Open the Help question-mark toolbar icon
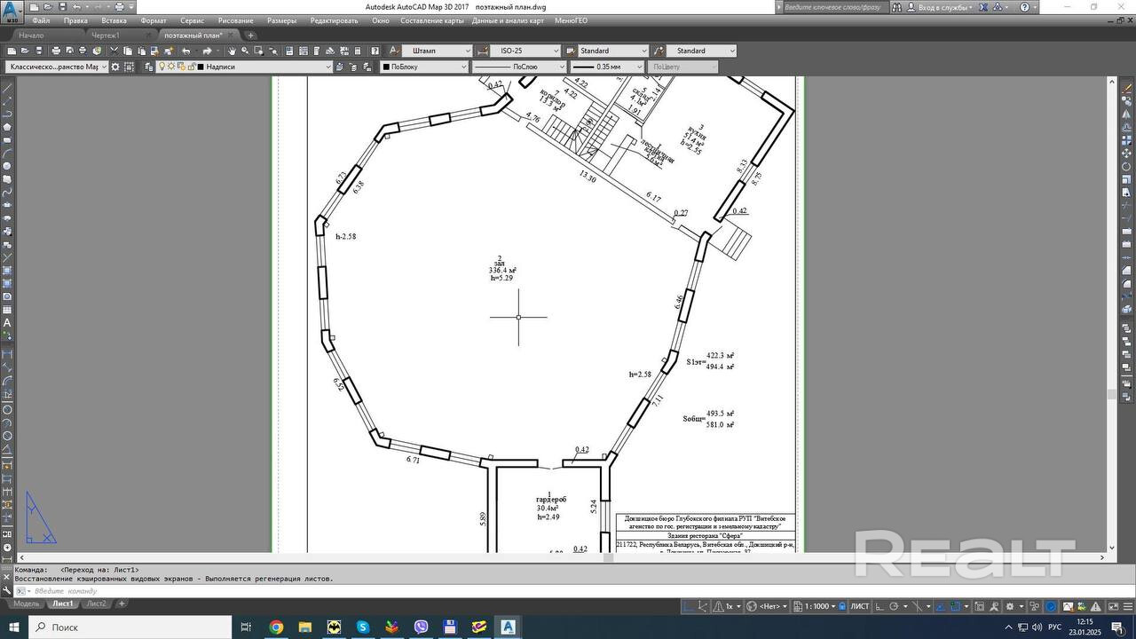Image resolution: width=1136 pixels, height=639 pixels. click(x=375, y=51)
